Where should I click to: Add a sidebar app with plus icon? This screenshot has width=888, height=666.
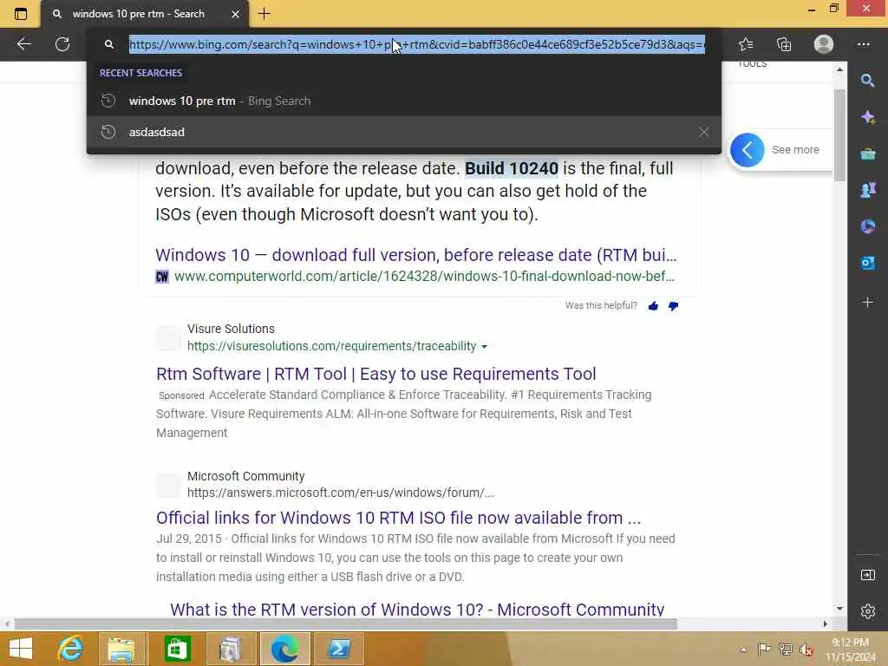(867, 303)
